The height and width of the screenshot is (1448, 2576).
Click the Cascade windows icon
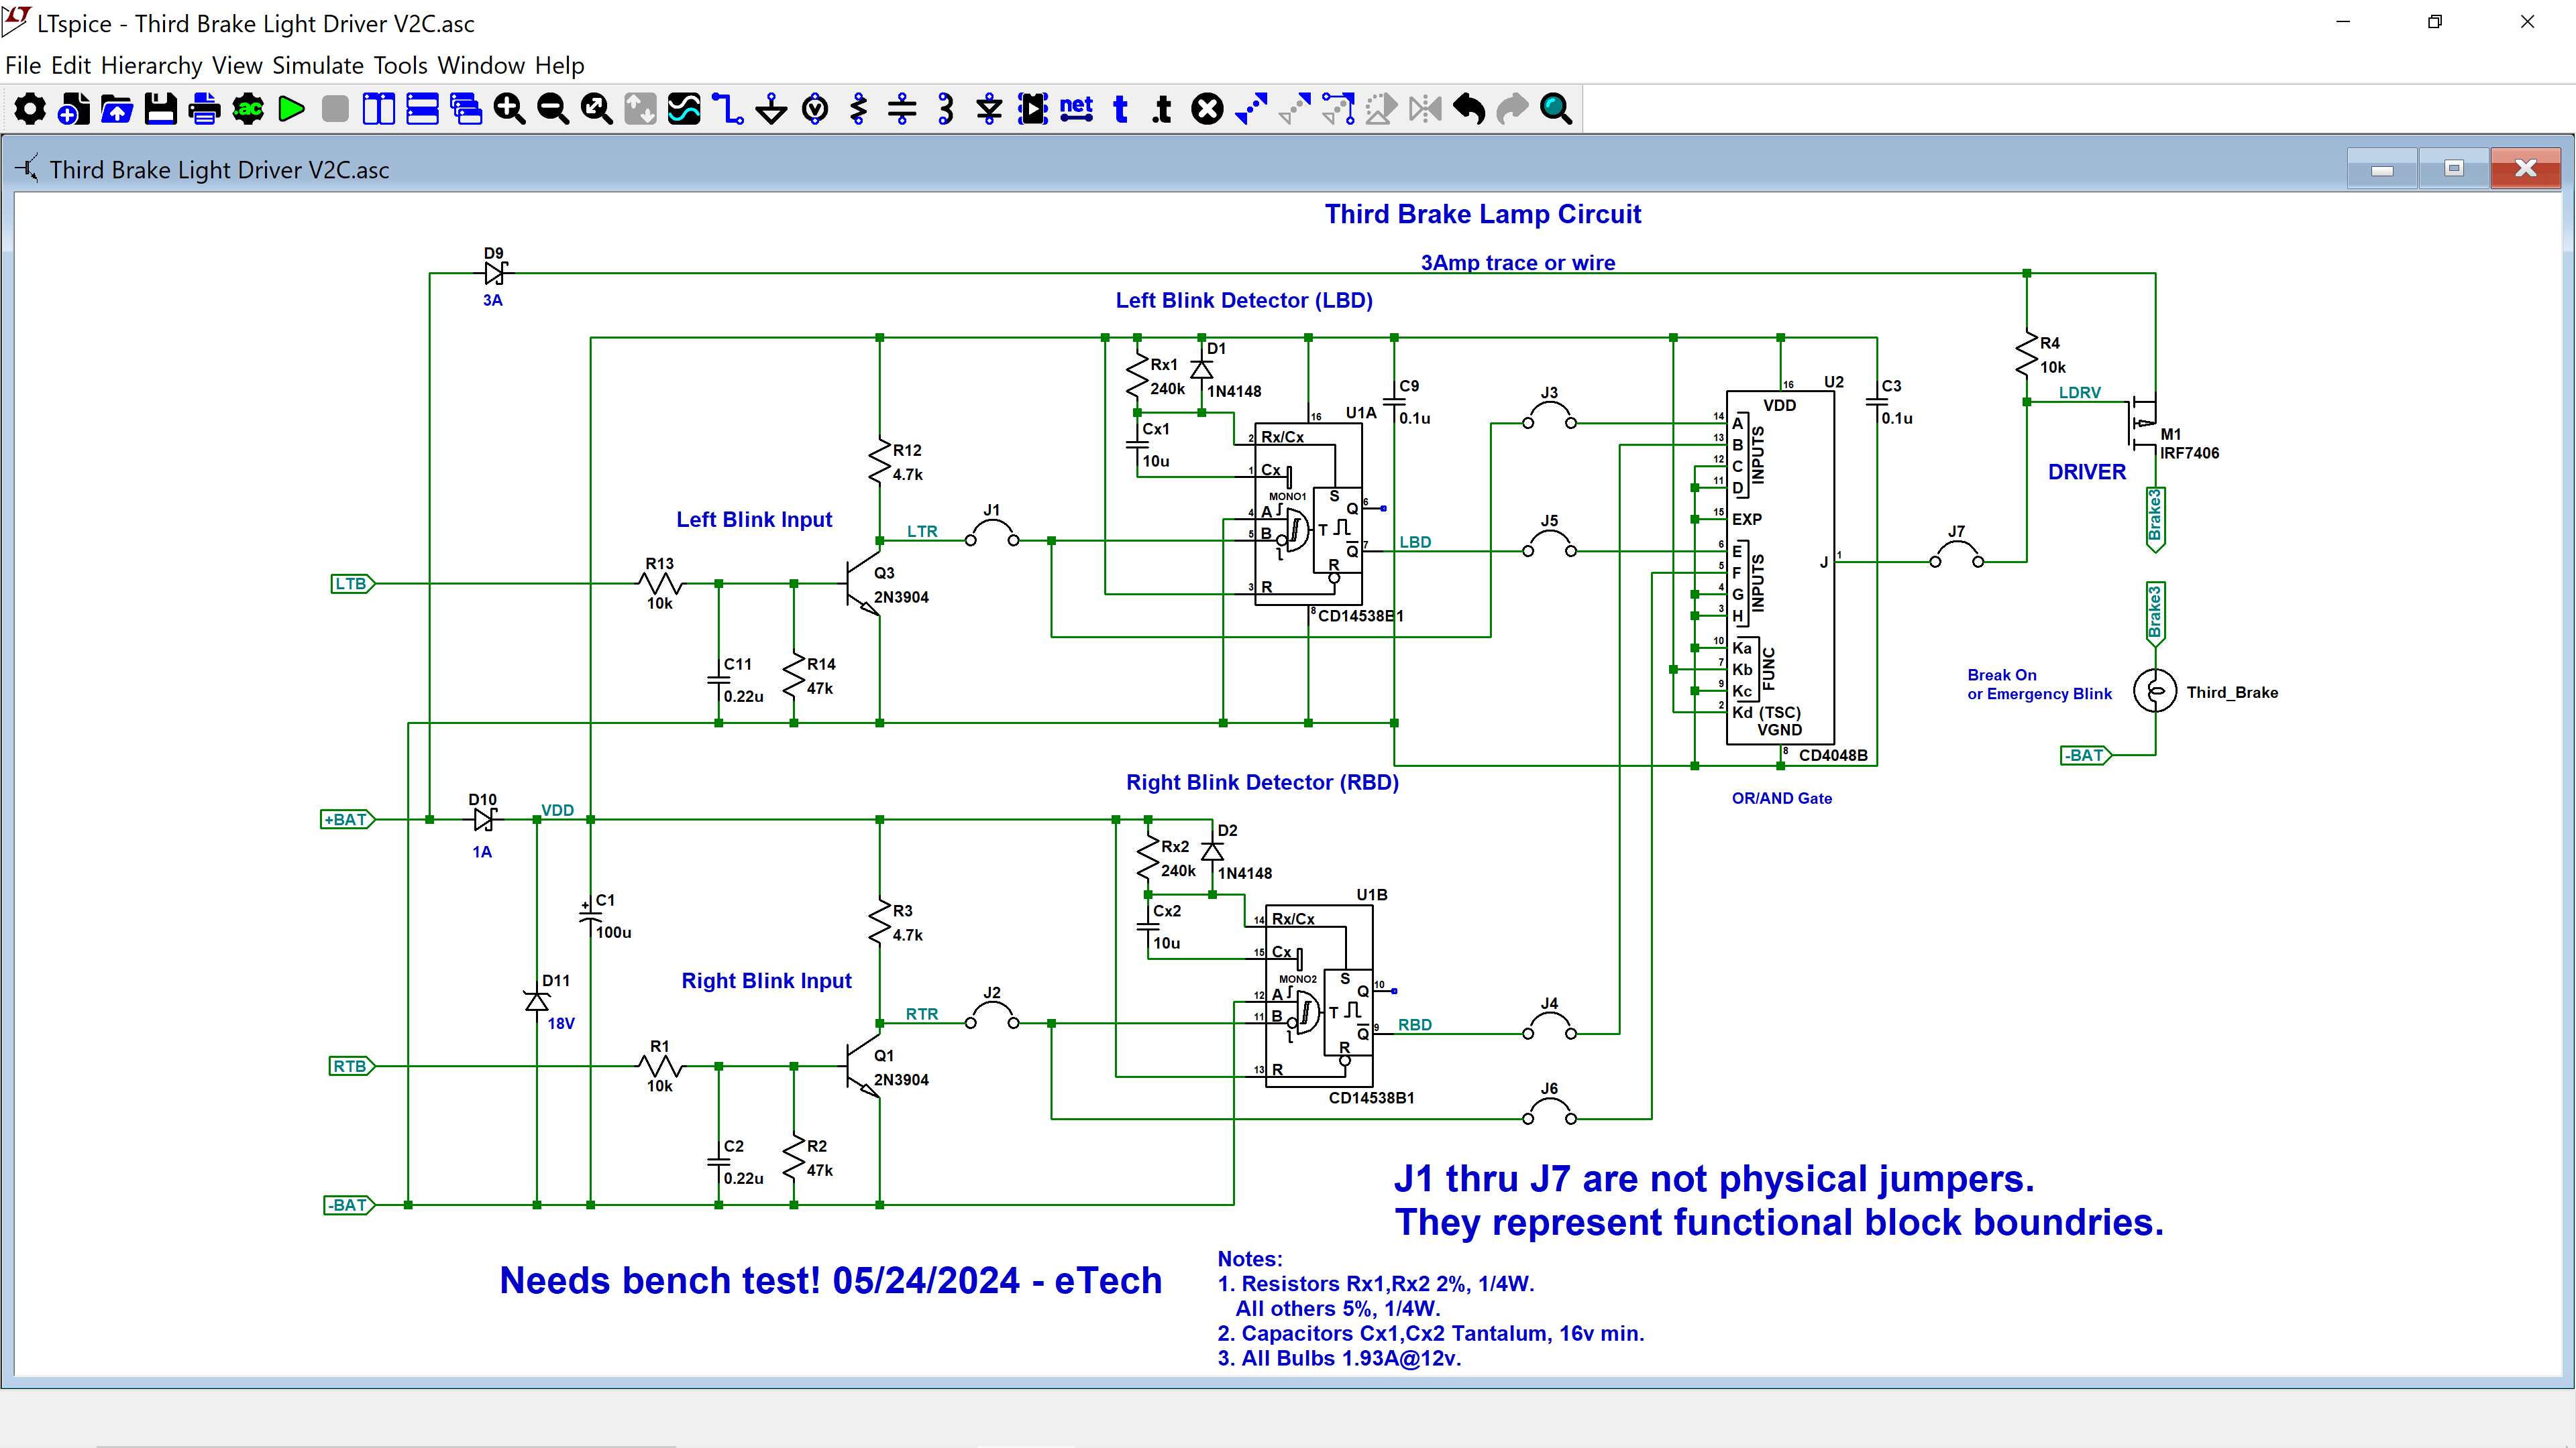point(466,109)
